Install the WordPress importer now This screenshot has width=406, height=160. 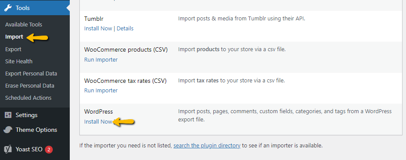pyautogui.click(x=98, y=121)
